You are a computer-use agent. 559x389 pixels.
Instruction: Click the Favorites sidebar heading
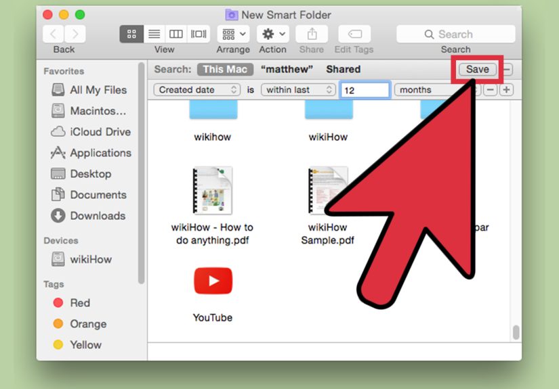click(64, 71)
